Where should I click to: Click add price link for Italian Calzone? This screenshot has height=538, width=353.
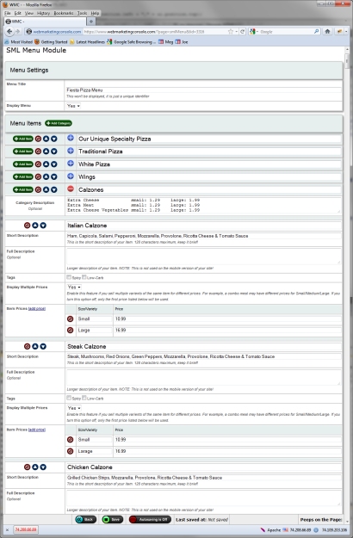tap(37, 308)
